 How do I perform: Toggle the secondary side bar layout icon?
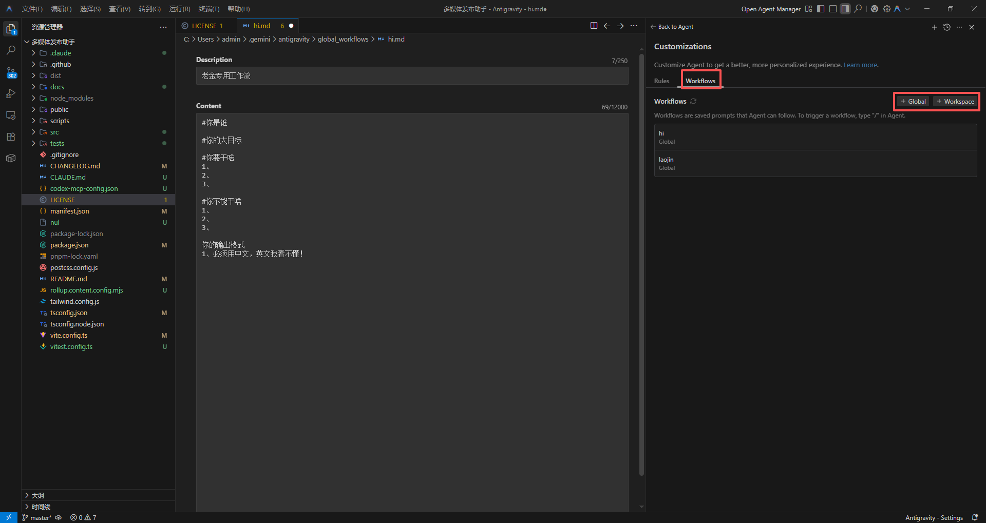tap(845, 9)
